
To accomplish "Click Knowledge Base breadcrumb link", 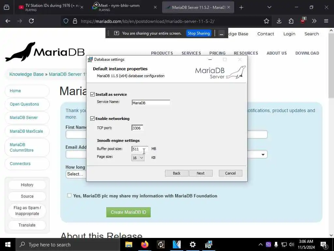I will [26, 74].
